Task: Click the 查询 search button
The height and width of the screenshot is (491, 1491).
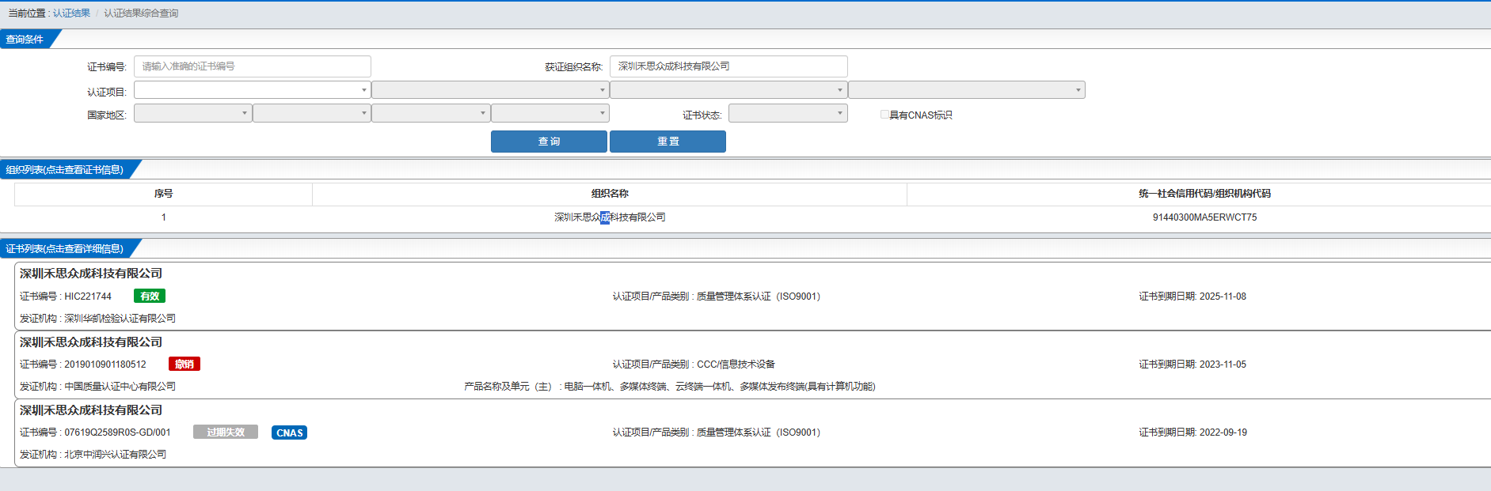Action: 549,142
